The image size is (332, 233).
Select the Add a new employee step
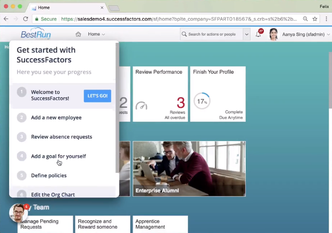pos(56,117)
